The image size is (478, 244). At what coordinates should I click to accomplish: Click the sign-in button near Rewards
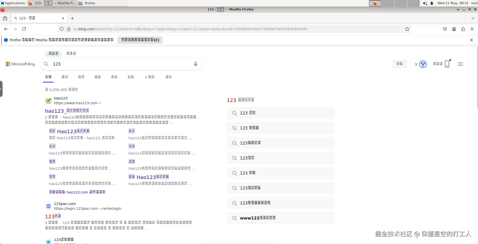coord(399,64)
